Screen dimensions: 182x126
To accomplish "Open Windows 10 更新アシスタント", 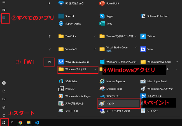I will [x=118, y=62].
